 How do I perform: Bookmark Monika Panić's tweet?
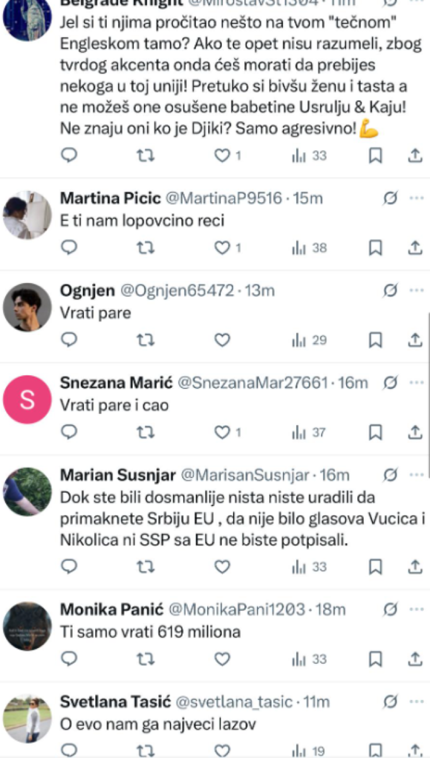coord(375,659)
